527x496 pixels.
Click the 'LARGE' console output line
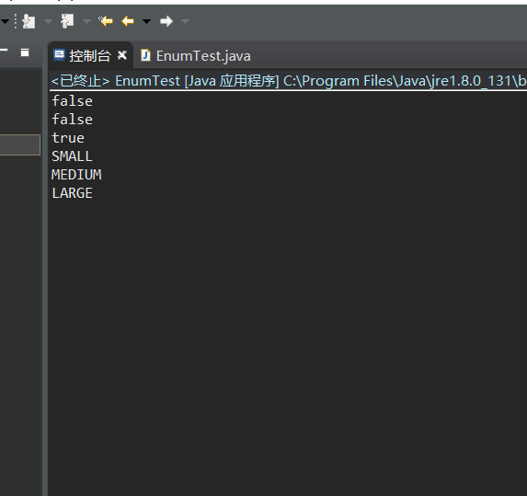(73, 193)
